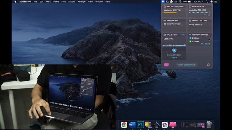Click the webcam video overlay
Viewport: 232px width, 130px height.
pyautogui.click(x=58, y=97)
